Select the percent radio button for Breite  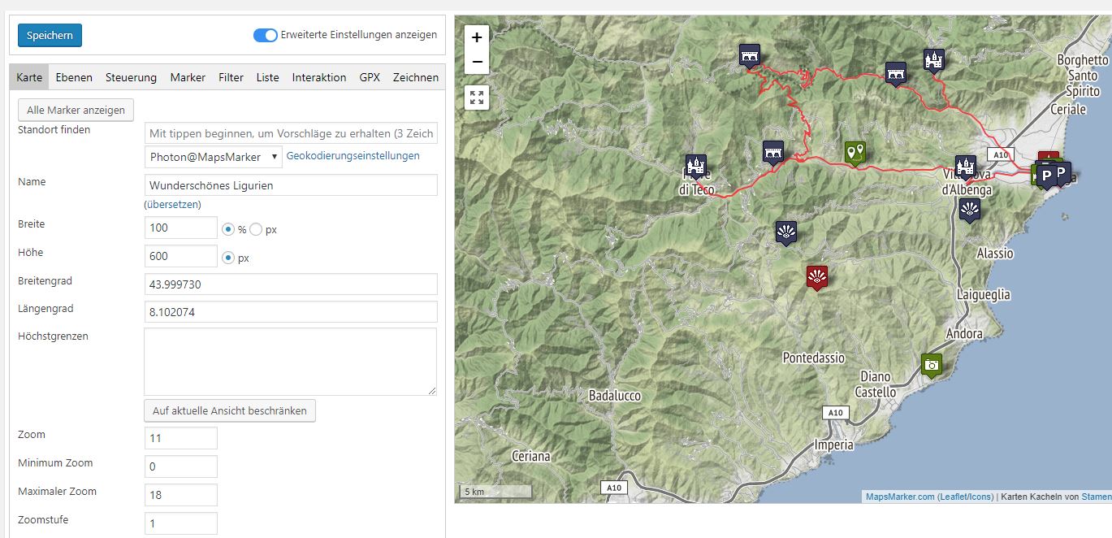tap(228, 229)
